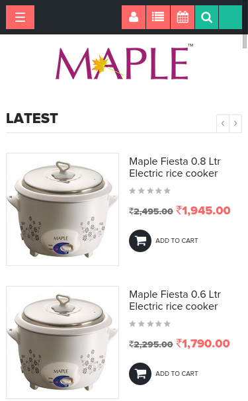Viewport: 248px width, 401px height.
Task: Open the list view icon
Action: pyautogui.click(x=158, y=17)
